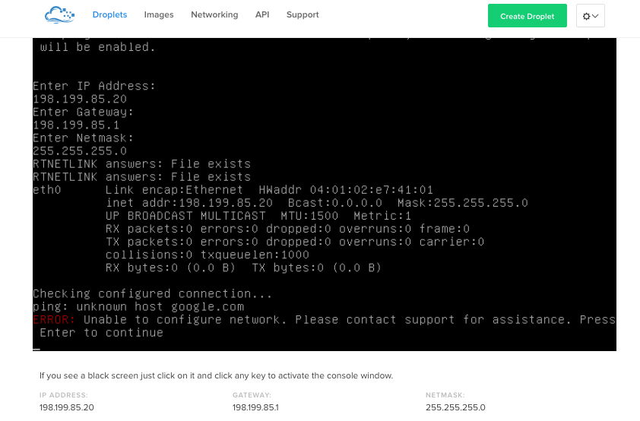This screenshot has height=421, width=640.
Task: Click the 'Checking configured connection...' line
Action: [152, 294]
